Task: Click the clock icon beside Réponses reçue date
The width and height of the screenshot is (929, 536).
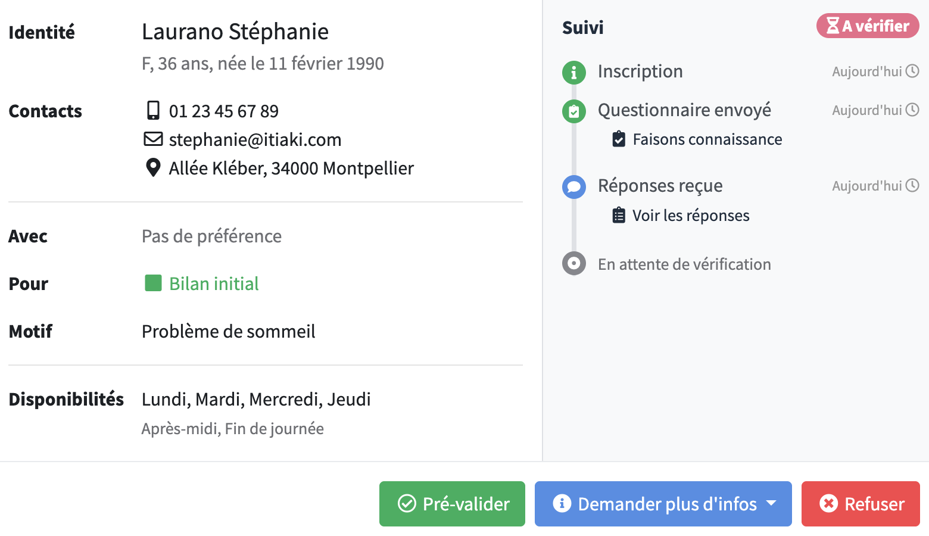Action: [912, 186]
